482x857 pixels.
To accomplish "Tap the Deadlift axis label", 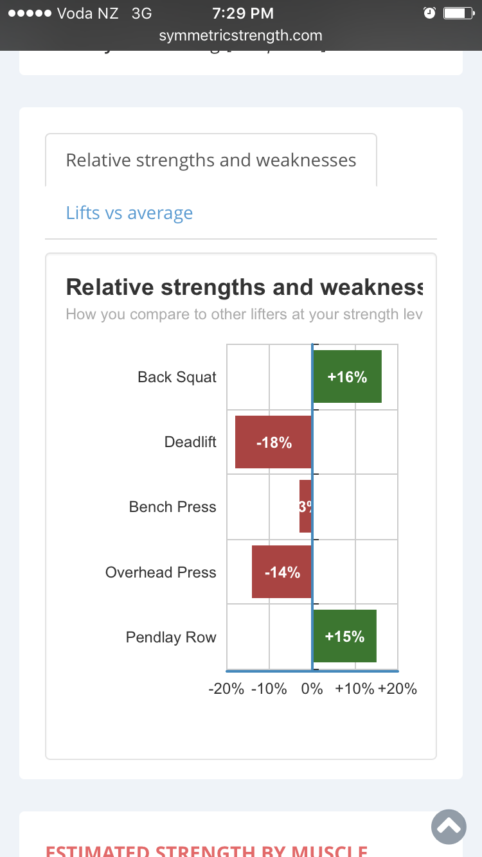I will 190,442.
